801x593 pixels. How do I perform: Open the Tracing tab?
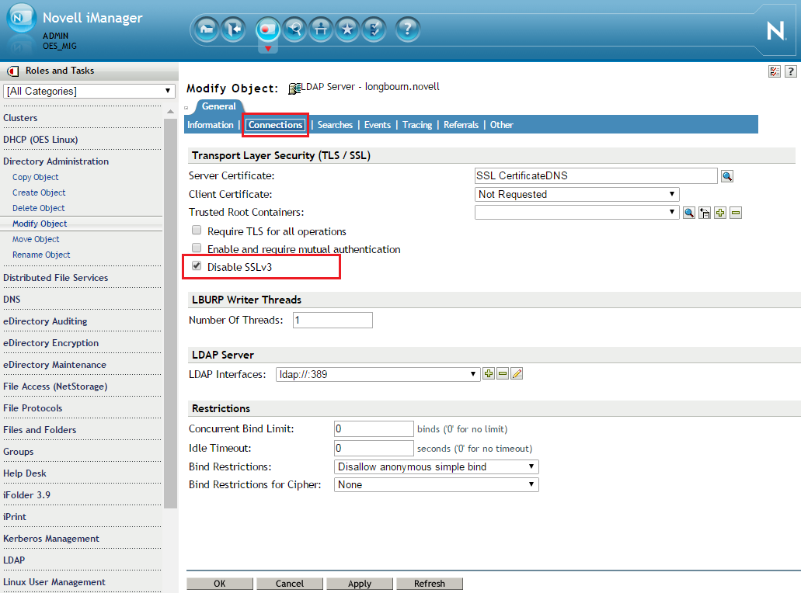coord(417,125)
